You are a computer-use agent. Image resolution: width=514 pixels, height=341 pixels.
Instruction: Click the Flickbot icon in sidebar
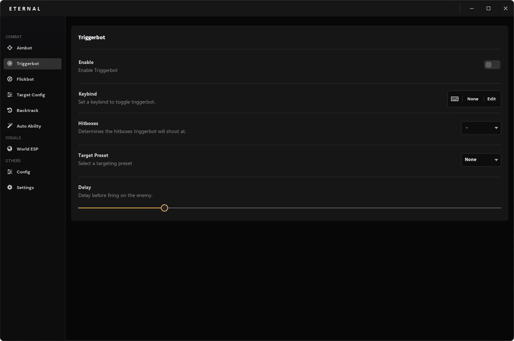click(x=10, y=79)
